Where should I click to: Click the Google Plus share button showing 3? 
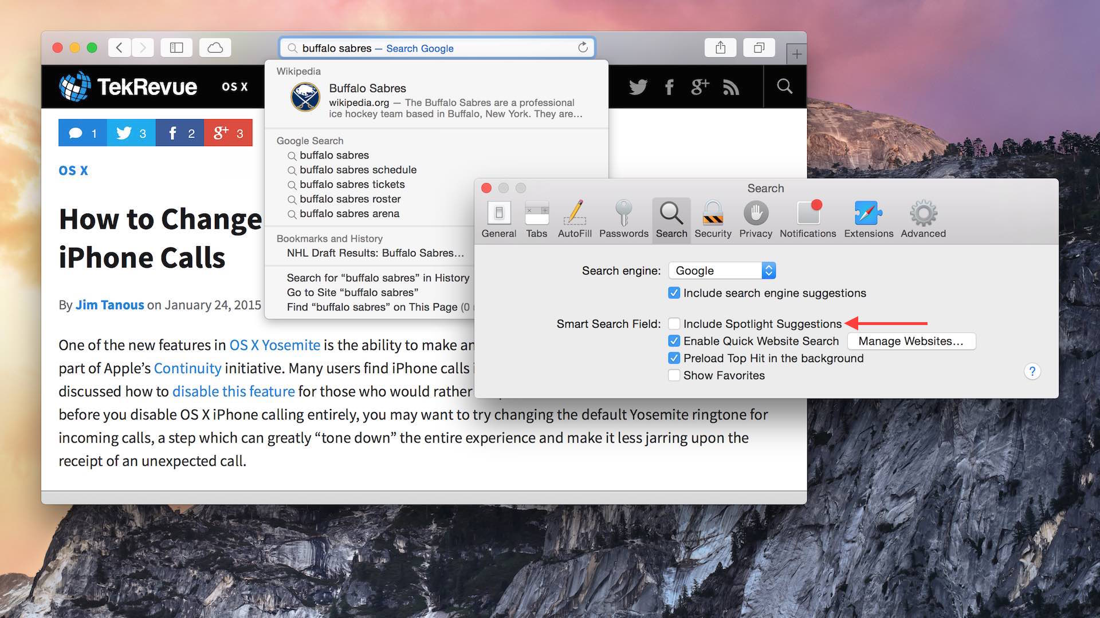[228, 133]
